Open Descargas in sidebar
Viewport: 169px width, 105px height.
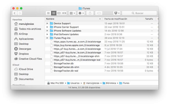coord(23,49)
